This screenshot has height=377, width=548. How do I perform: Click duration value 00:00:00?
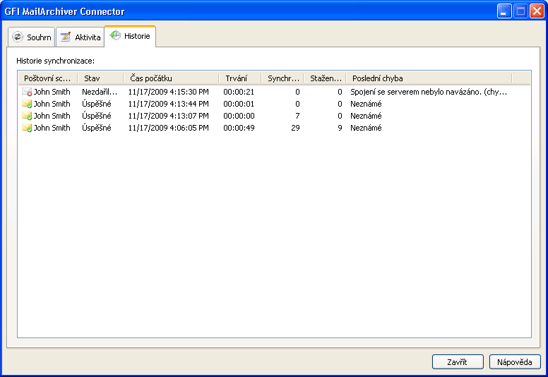click(239, 116)
